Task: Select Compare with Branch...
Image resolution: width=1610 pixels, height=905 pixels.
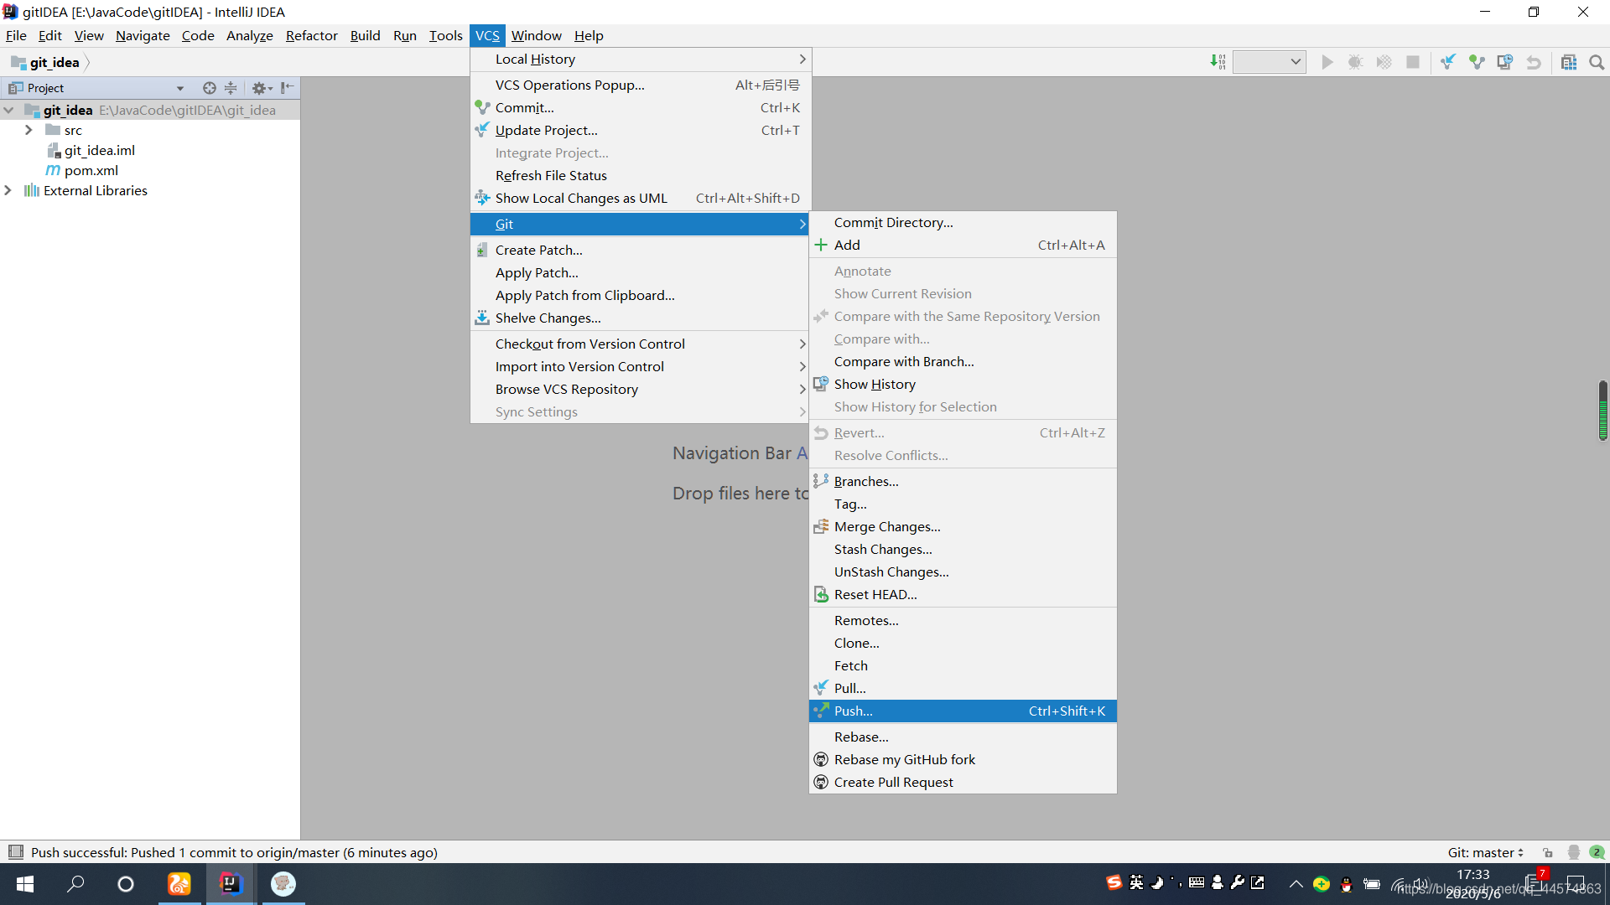Action: (x=963, y=361)
